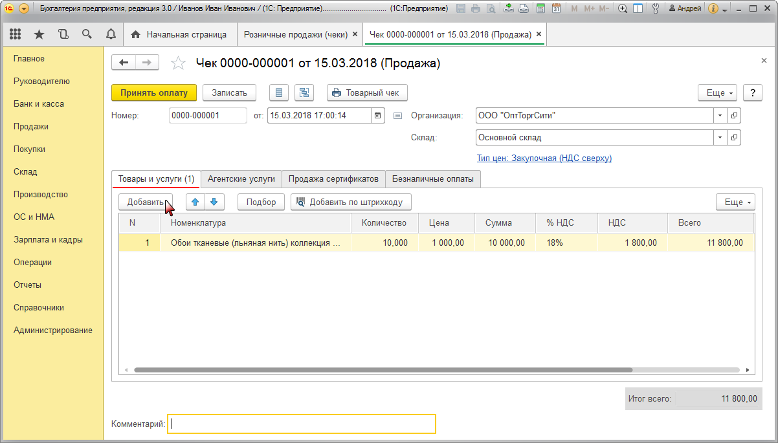The image size is (778, 443).
Task: Open the Еще menu above the table
Action: click(x=735, y=202)
